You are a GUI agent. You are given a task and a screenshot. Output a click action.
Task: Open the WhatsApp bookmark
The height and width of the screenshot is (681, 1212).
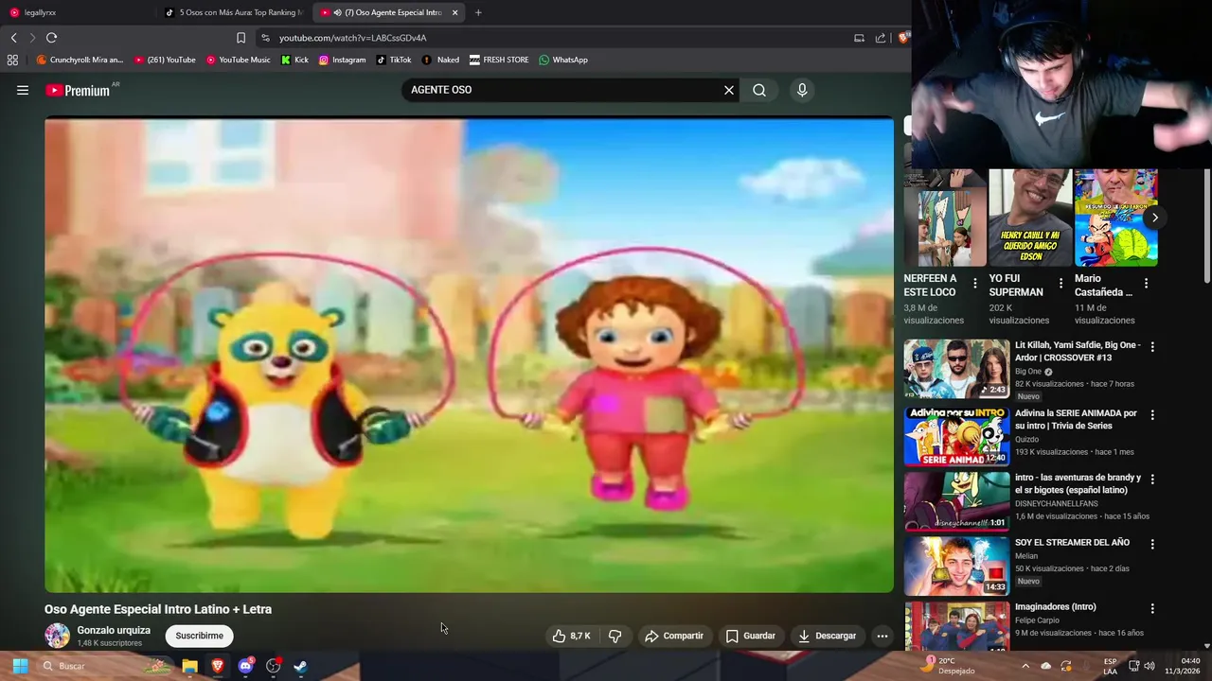(563, 60)
